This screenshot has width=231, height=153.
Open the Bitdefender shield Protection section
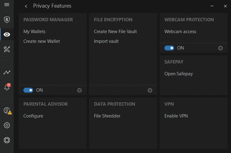(7, 20)
